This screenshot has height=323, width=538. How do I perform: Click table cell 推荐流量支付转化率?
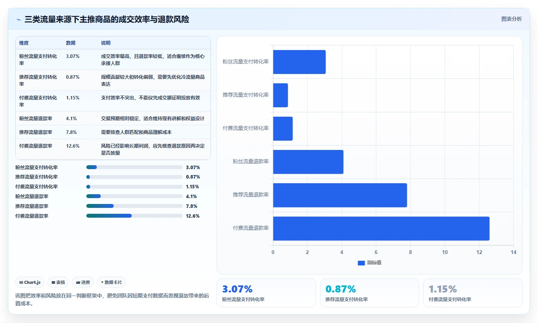(x=38, y=80)
